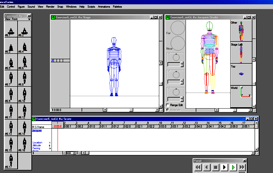Screen dimensions: 273x173
Task: Click the Facing track label in Score
Action: click(36, 148)
